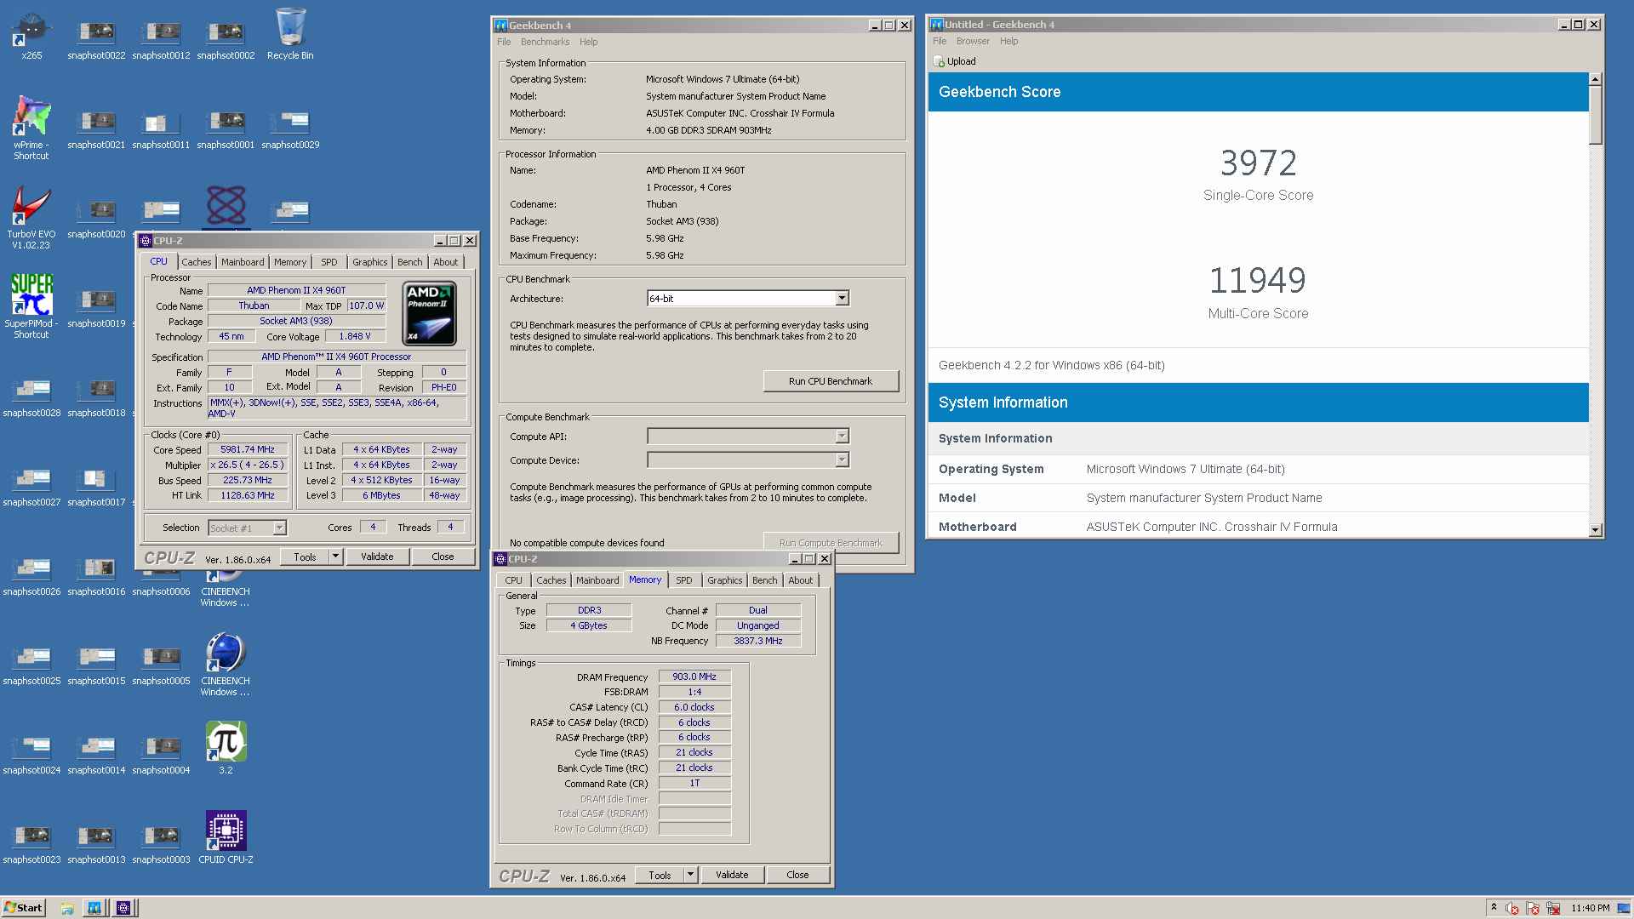The width and height of the screenshot is (1634, 919).
Task: Click the Core Speed value 5981.74 MHz
Action: coord(248,450)
